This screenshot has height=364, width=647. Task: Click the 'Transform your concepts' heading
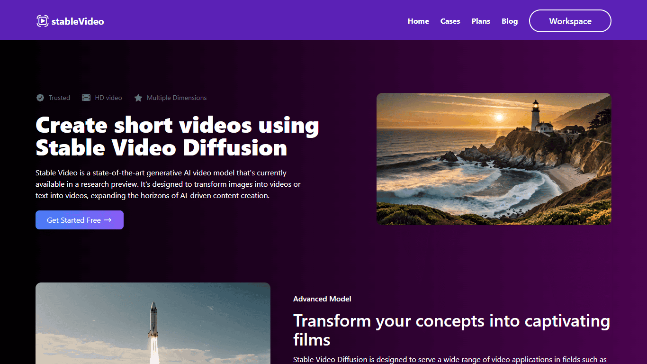[x=452, y=330]
